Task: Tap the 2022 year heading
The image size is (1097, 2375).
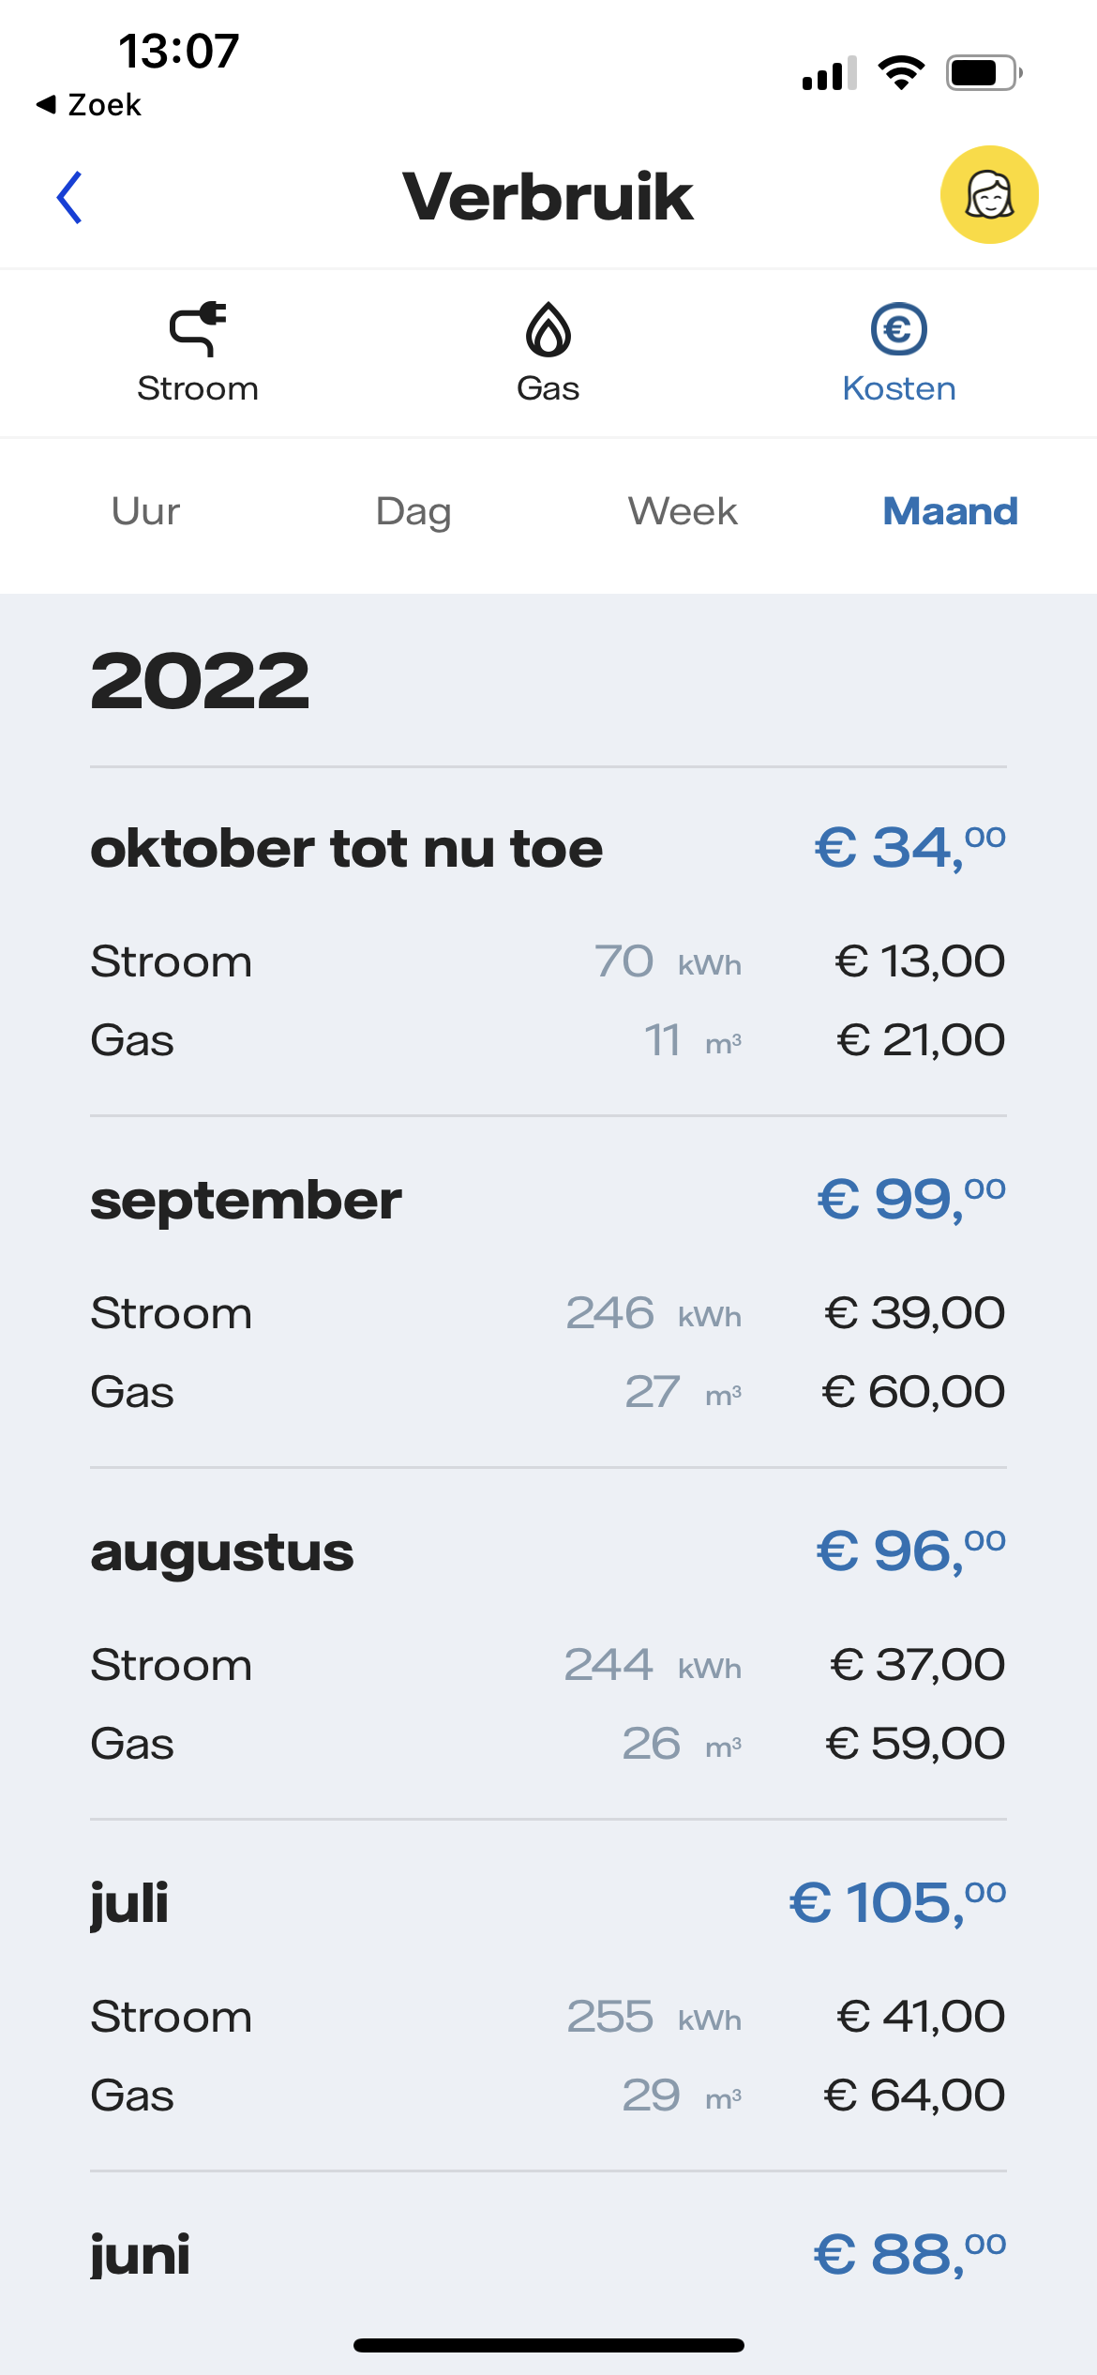Action: pyautogui.click(x=200, y=681)
